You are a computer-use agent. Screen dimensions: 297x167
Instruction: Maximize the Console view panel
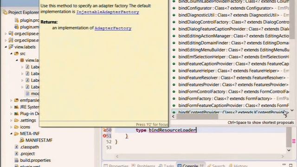[291, 165]
